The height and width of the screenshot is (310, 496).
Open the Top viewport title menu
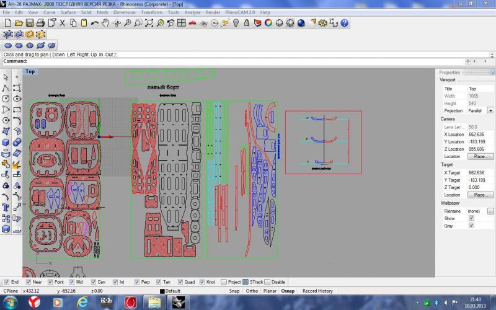click(30, 72)
